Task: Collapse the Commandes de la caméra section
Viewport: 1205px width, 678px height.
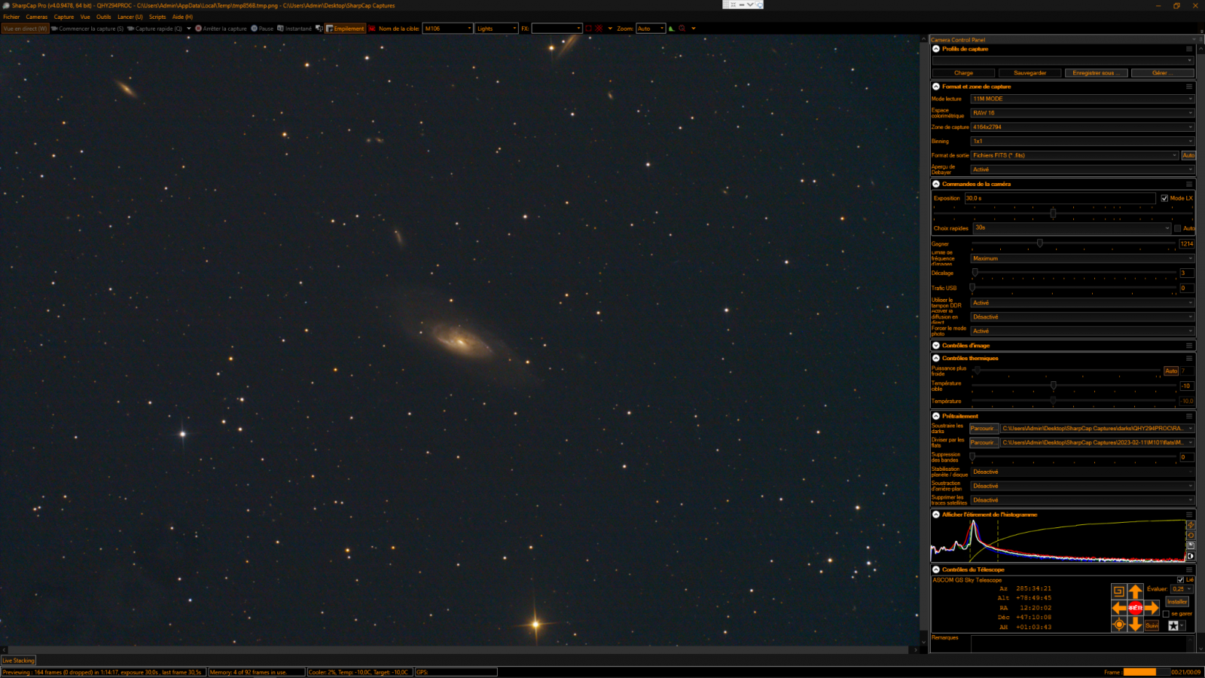Action: pyautogui.click(x=936, y=184)
